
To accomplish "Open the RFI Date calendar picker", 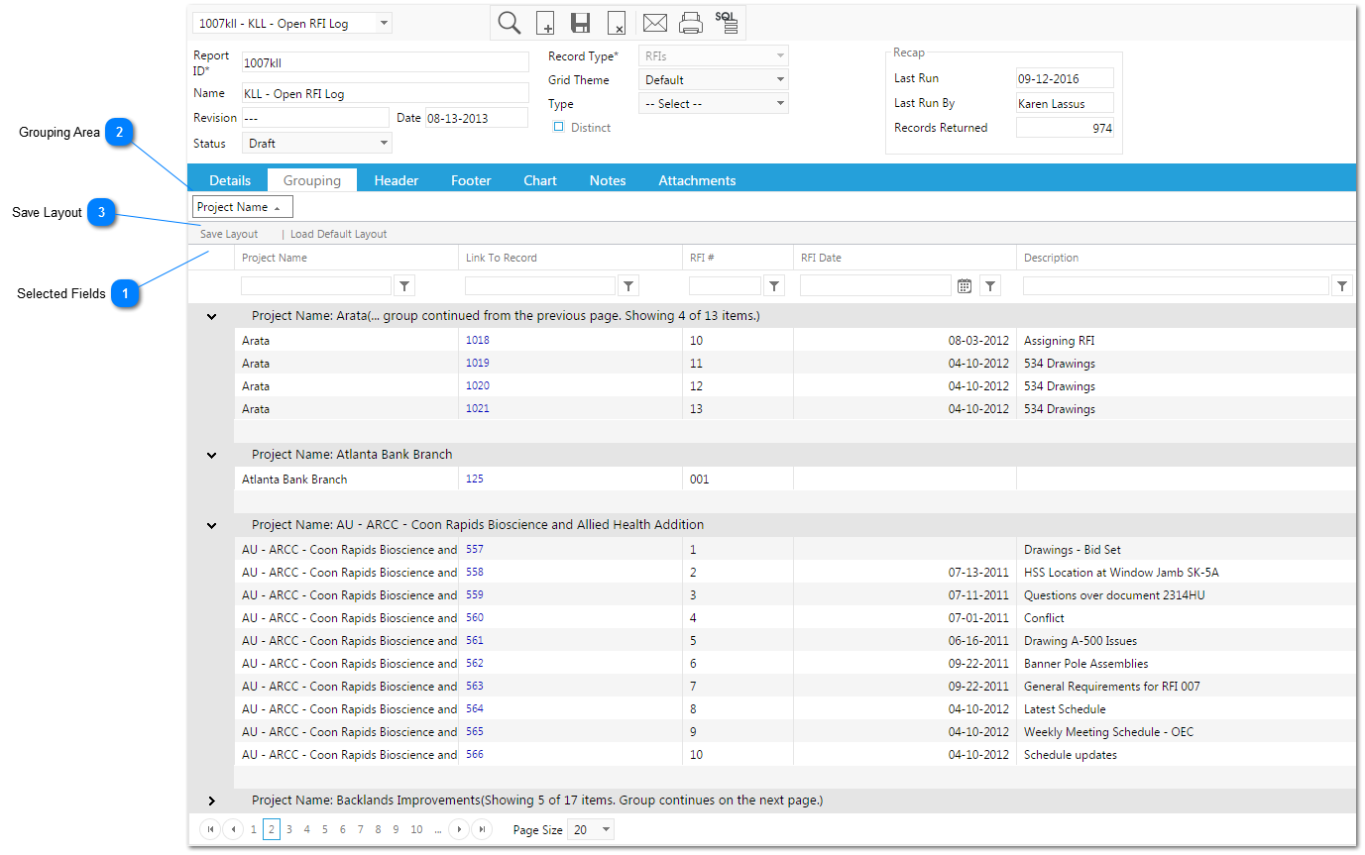I will pyautogui.click(x=965, y=285).
